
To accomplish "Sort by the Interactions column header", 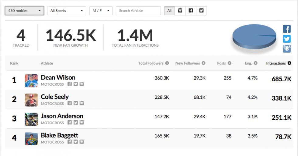I will pos(276,63).
